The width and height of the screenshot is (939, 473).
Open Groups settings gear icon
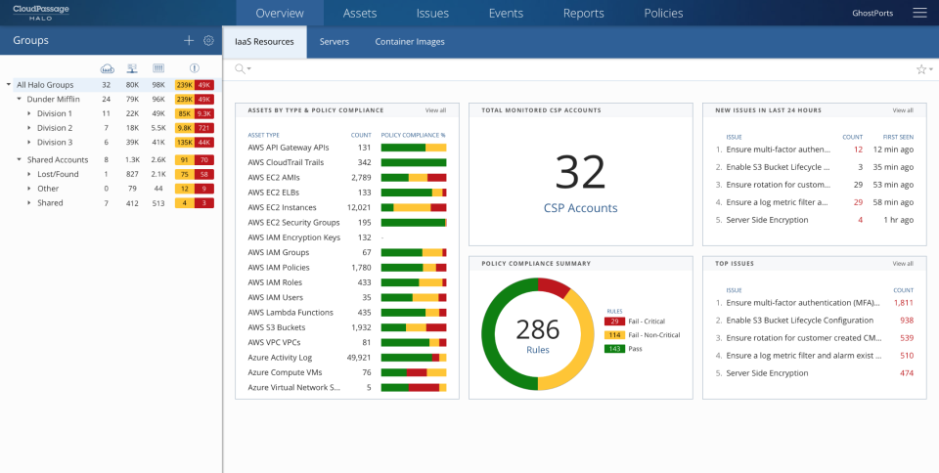point(208,41)
